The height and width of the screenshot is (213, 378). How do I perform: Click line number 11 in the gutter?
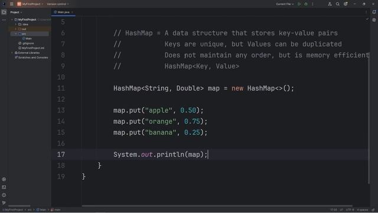(61, 88)
